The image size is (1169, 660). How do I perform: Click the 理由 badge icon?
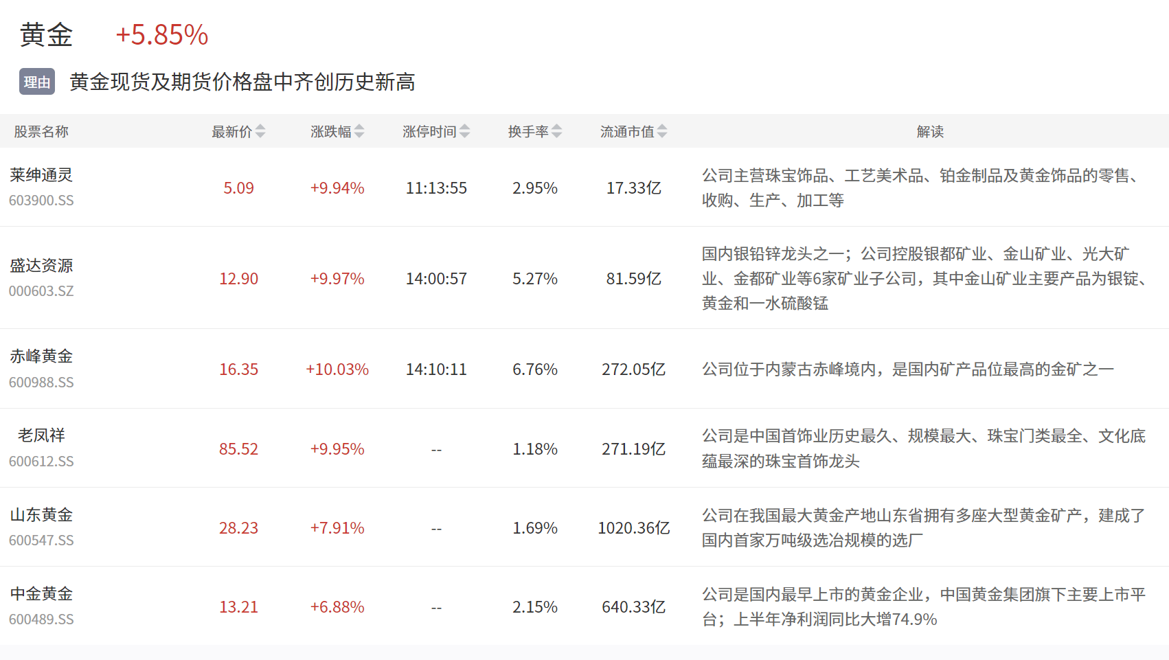37,82
